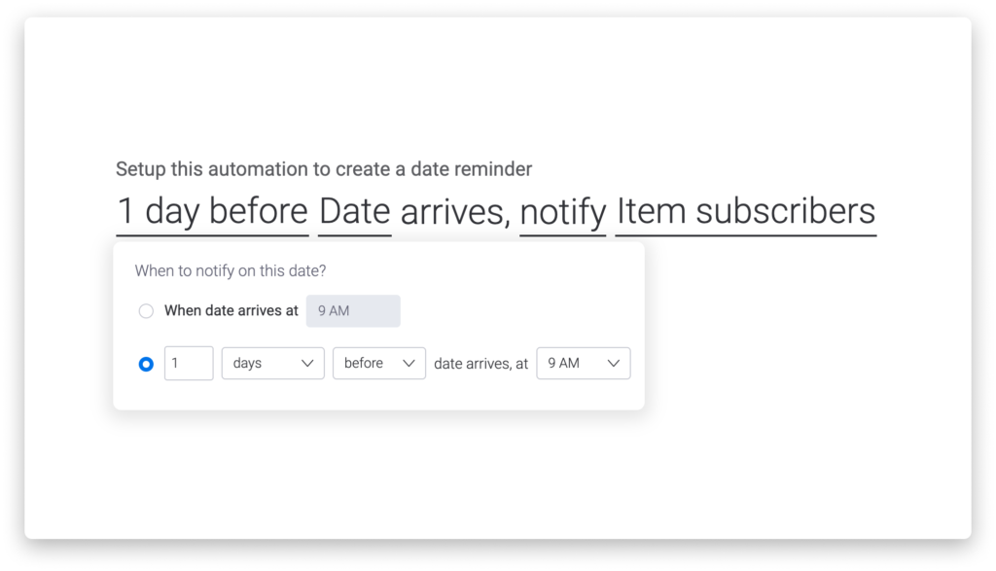Click the chevron arrow on the 9 AM dropdown
This screenshot has width=996, height=571.
point(613,363)
